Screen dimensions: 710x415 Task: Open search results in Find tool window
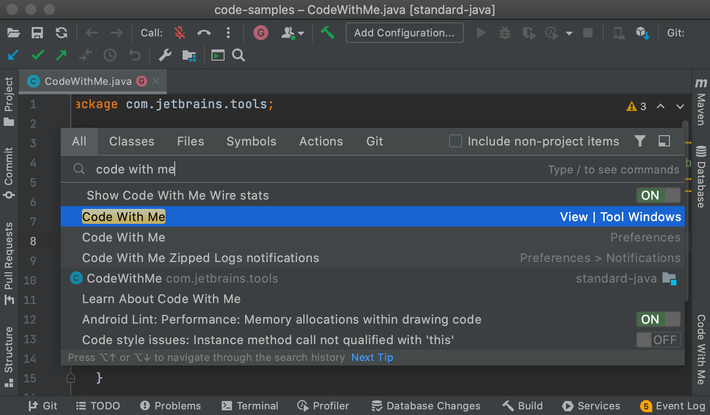coord(664,141)
